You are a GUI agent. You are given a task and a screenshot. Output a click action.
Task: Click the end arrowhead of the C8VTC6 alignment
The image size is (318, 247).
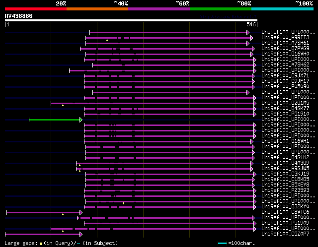coord(81,213)
